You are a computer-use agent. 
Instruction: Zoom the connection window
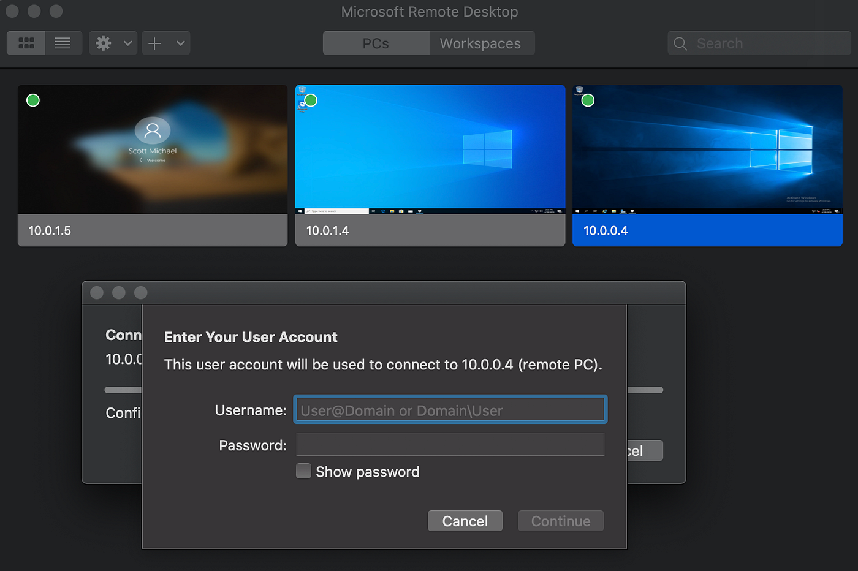[x=141, y=293]
